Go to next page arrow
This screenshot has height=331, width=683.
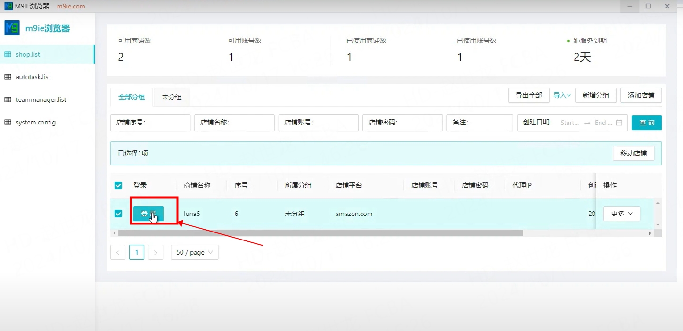(x=156, y=252)
